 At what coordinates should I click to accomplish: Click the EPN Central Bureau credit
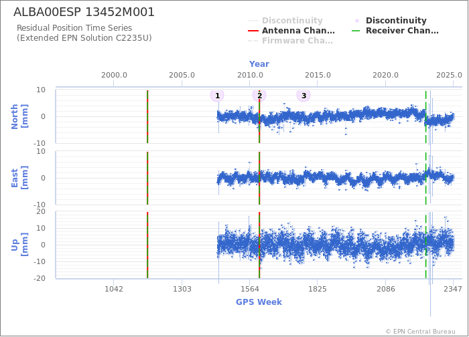coord(420,332)
